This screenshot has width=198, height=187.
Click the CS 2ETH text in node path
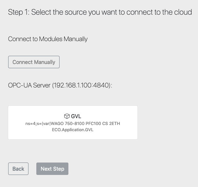tap(111, 124)
